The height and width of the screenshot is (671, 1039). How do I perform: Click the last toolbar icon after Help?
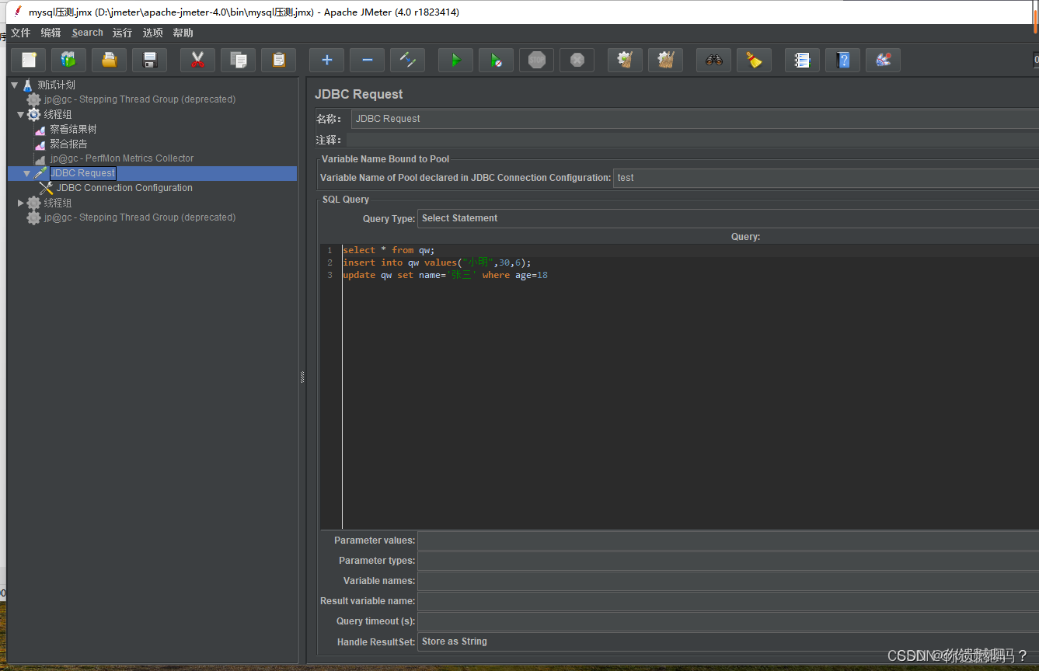(883, 60)
